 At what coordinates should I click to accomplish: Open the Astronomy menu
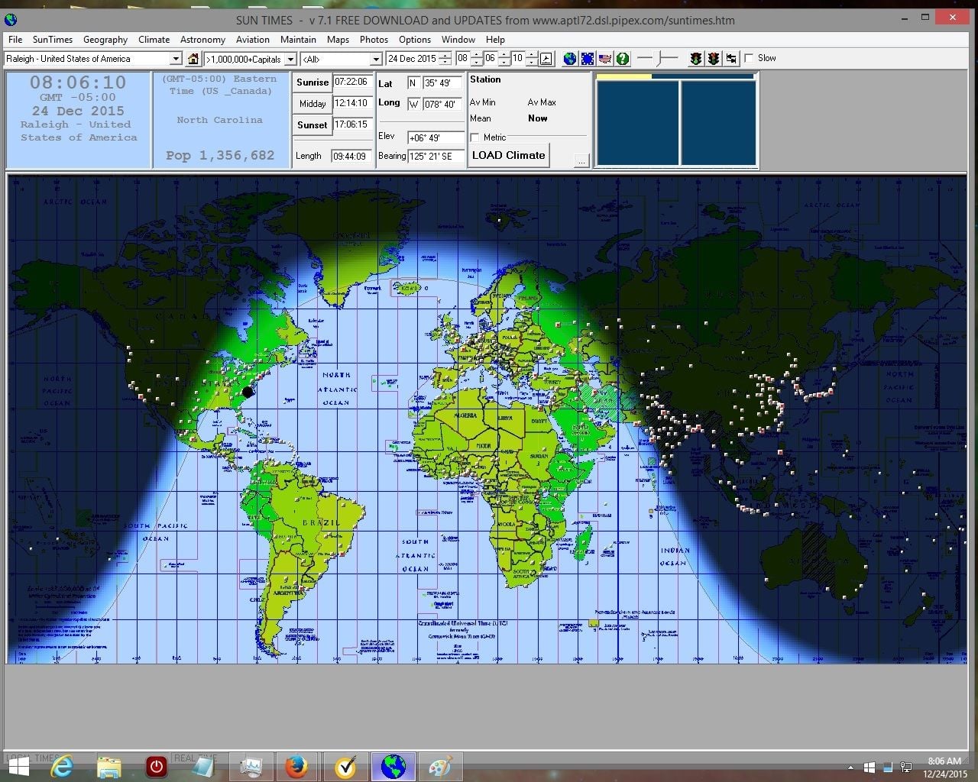tap(202, 40)
